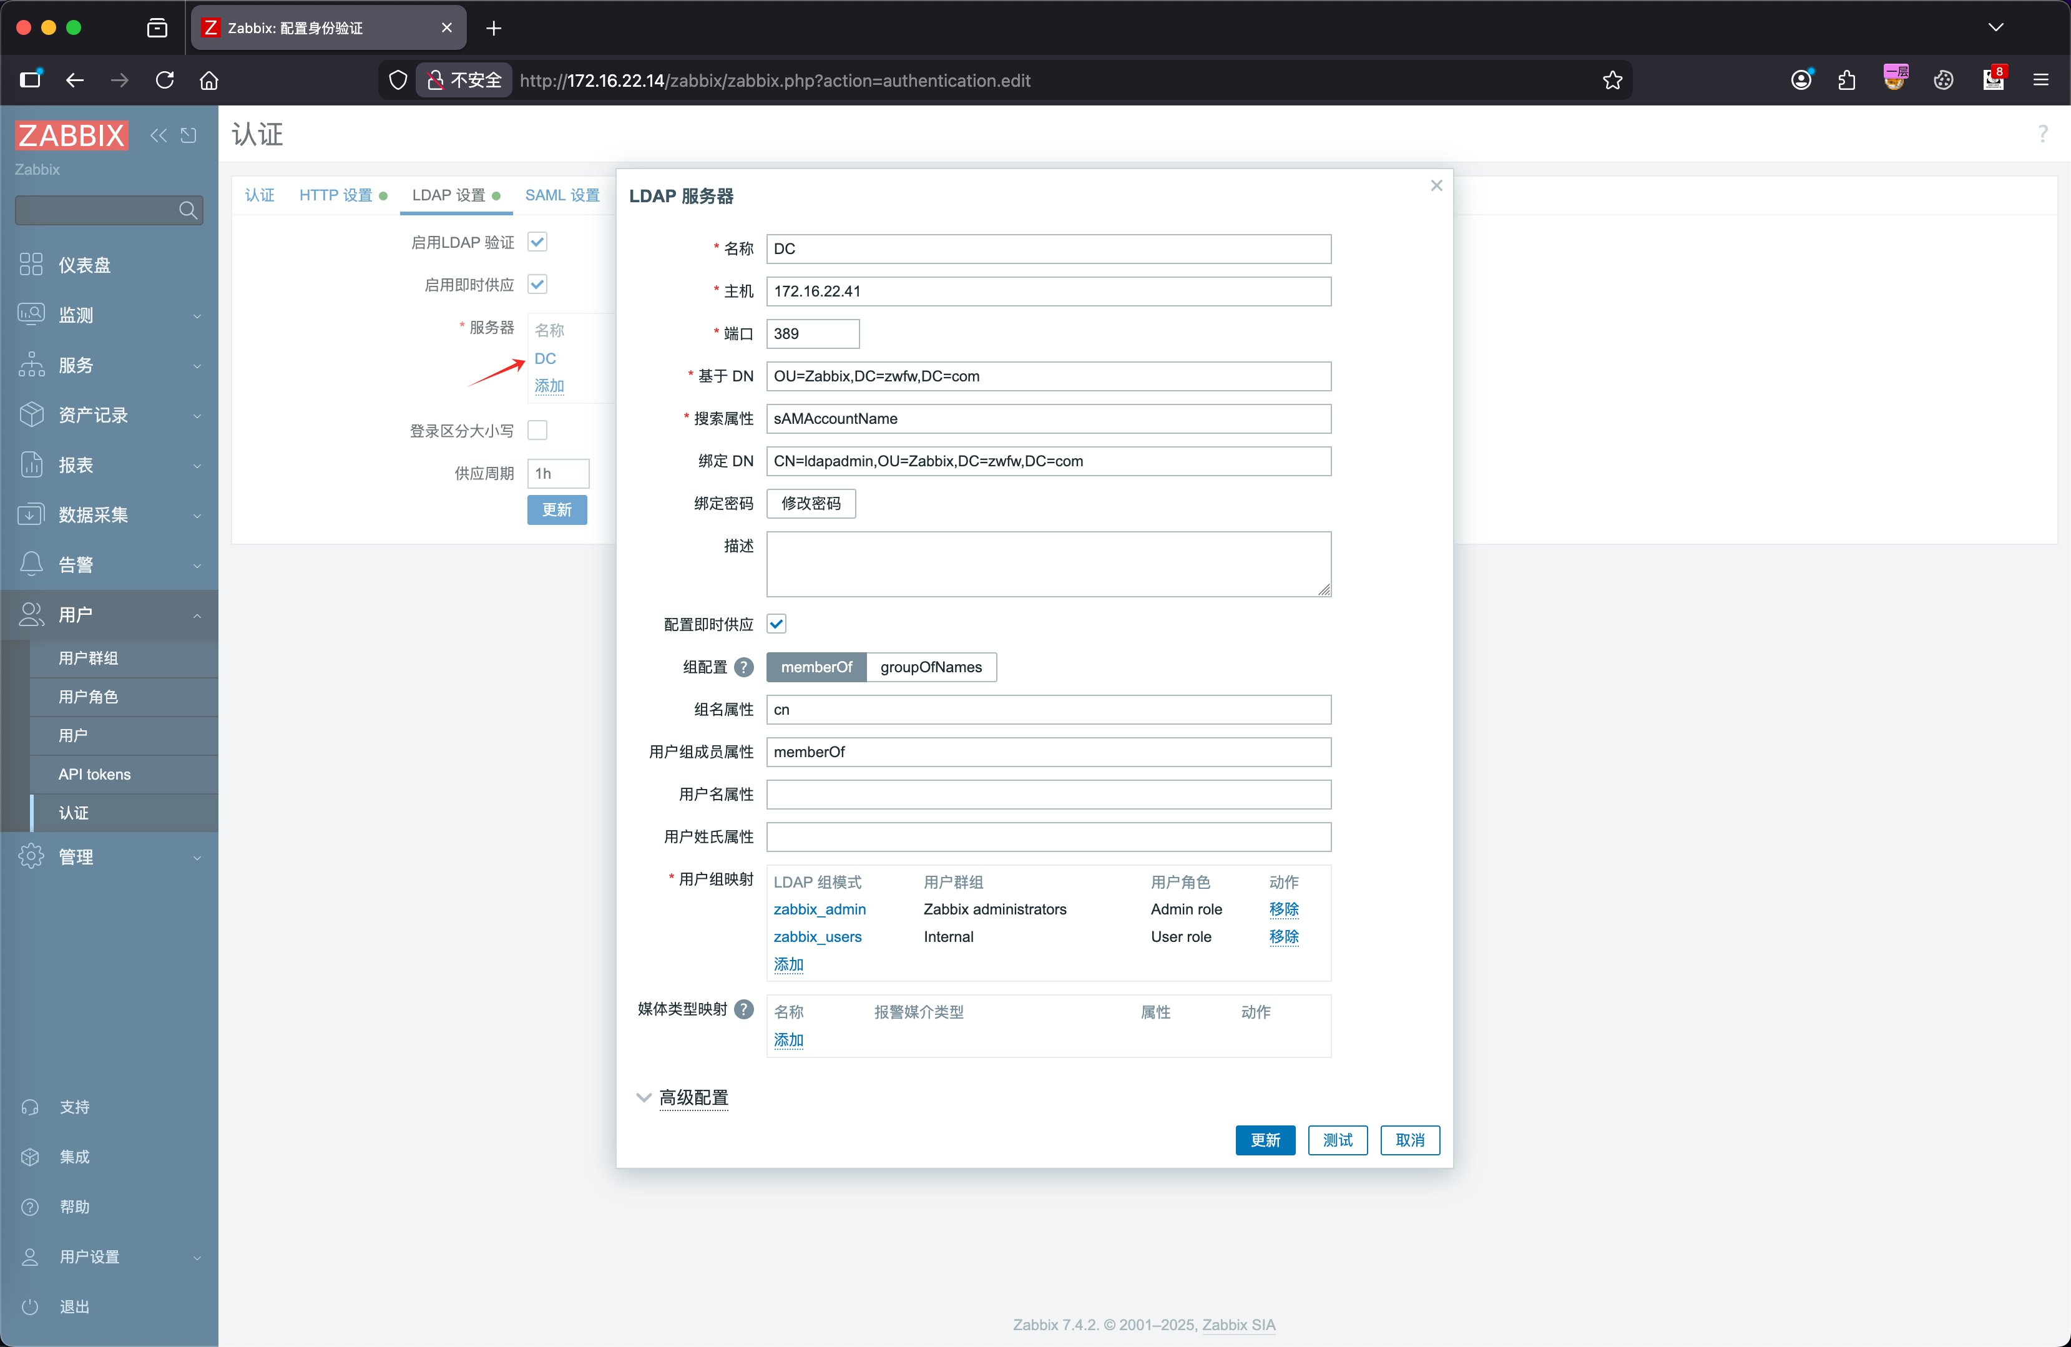2071x1347 pixels.
Task: Select groupOfNames group configuration
Action: [x=930, y=667]
